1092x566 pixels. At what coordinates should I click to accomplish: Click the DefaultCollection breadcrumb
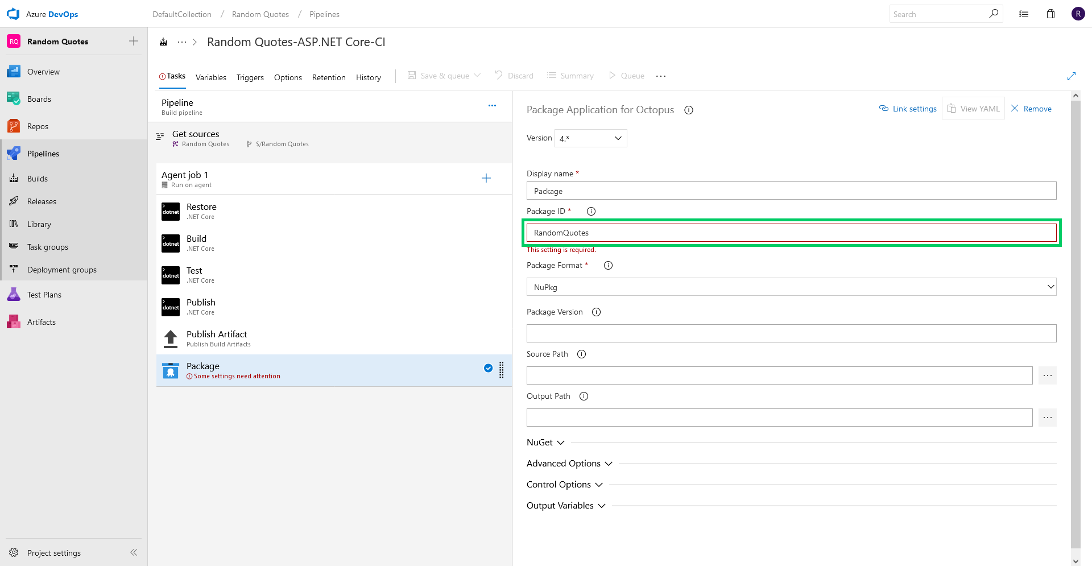(181, 14)
